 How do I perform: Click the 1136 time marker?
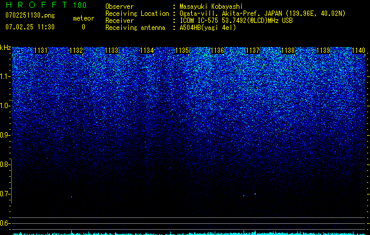coord(217,51)
